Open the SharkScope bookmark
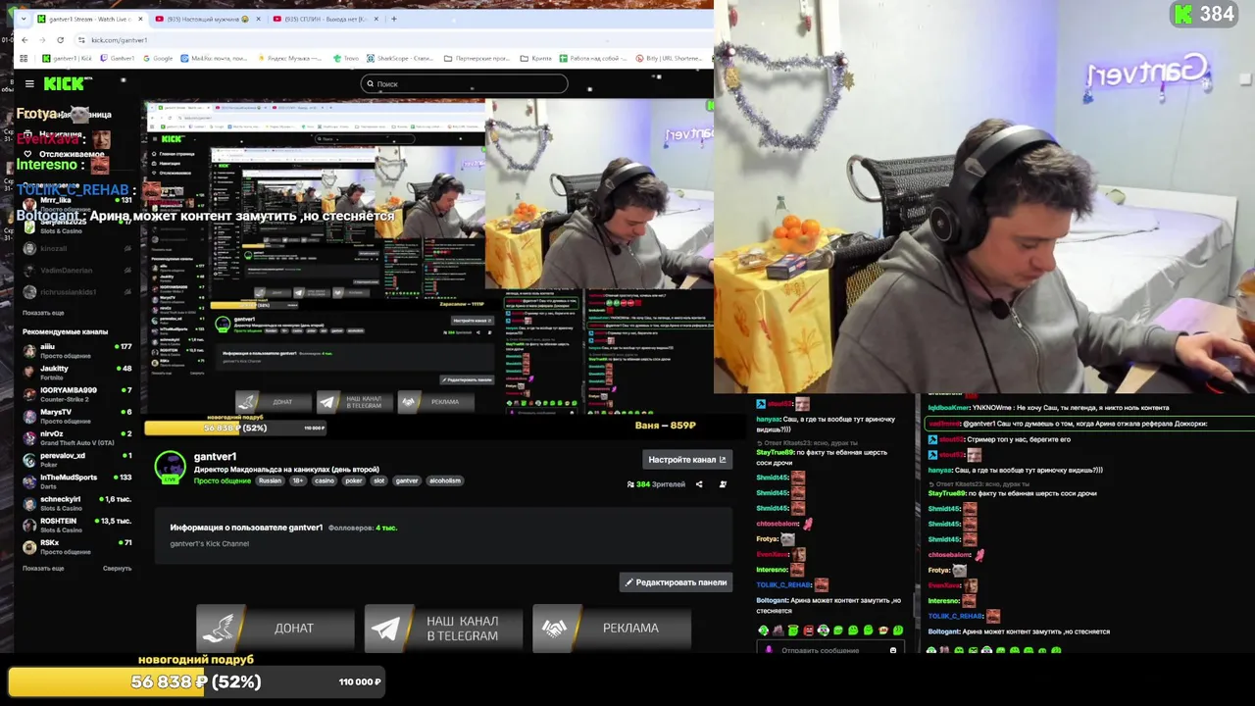This screenshot has width=1255, height=706. (x=402, y=59)
